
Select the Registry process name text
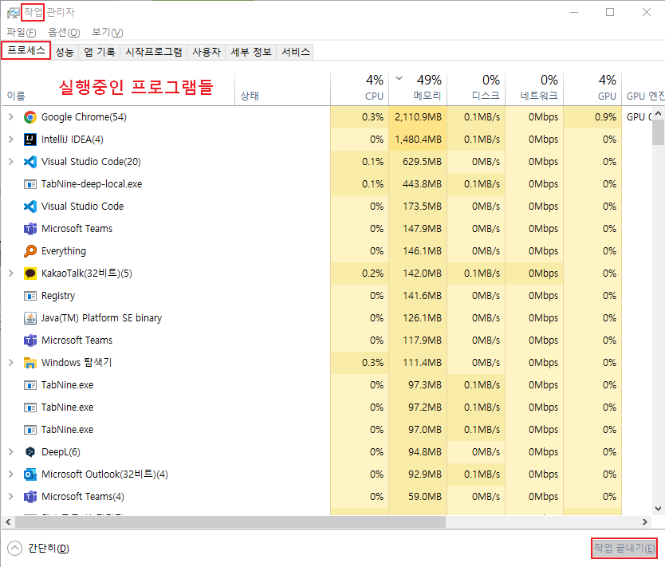pyautogui.click(x=58, y=296)
